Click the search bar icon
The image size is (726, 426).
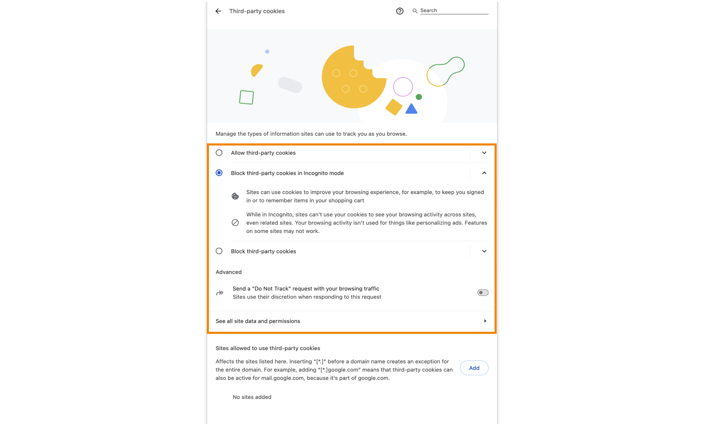click(x=415, y=10)
